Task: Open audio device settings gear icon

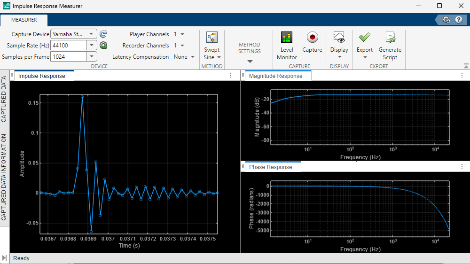Action: [103, 45]
